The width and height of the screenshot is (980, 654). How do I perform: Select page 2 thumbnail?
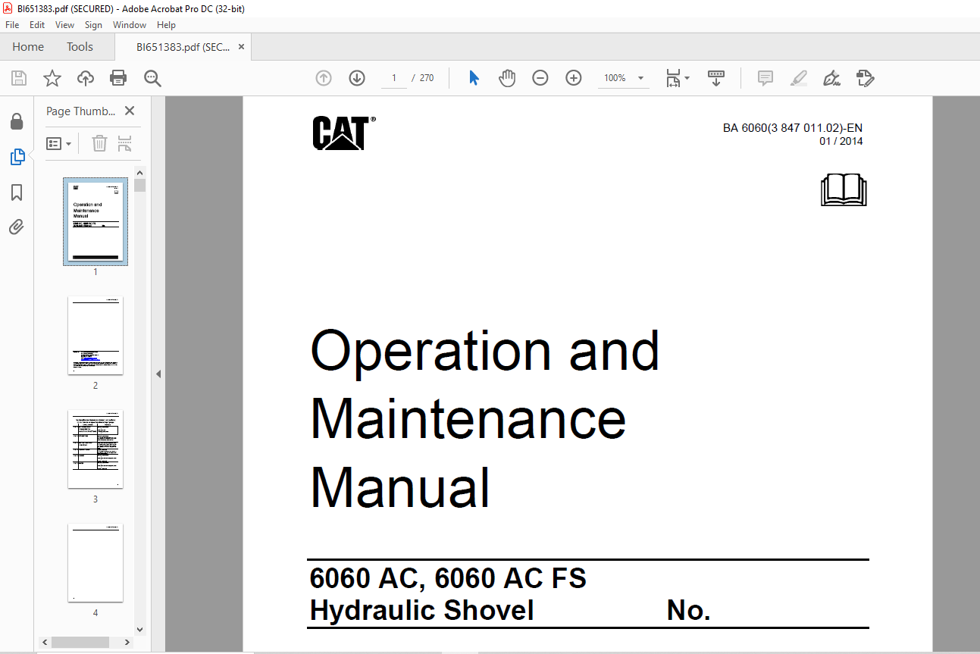pyautogui.click(x=95, y=336)
